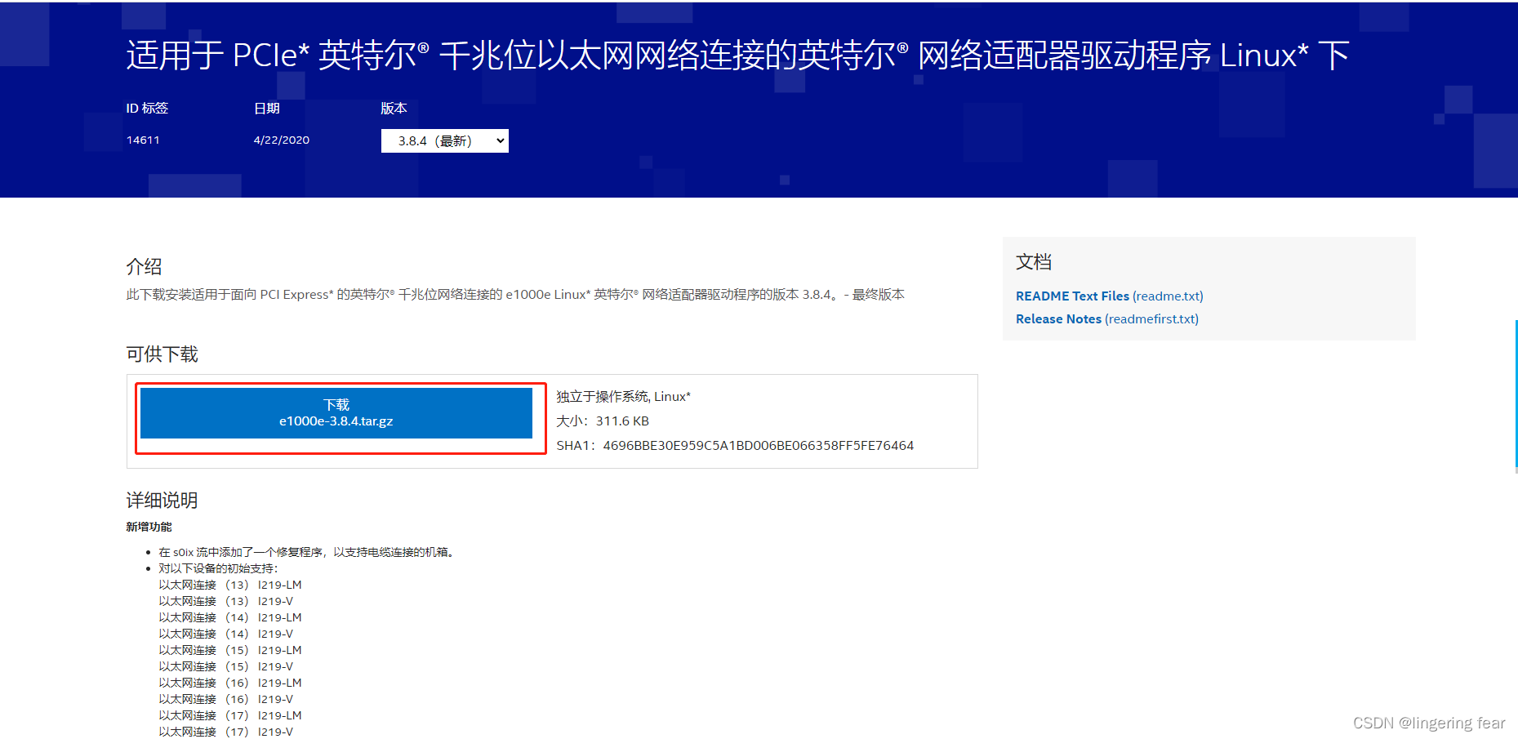Image resolution: width=1518 pixels, height=739 pixels.
Task: Open Release Notes readmefirst.txt link
Action: (x=1106, y=318)
